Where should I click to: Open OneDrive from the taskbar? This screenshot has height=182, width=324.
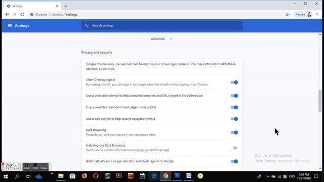coord(38,176)
